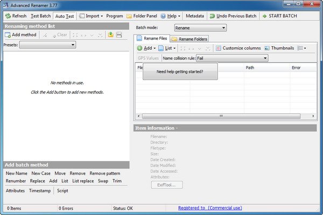Click the GPS Values button
Screen dimensions: 323x215
(x=148, y=58)
